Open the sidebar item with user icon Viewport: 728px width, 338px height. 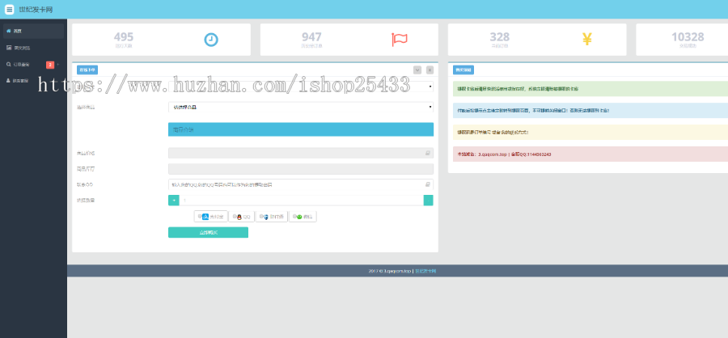click(33, 81)
